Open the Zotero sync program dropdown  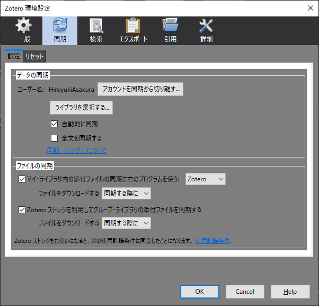coord(206,179)
